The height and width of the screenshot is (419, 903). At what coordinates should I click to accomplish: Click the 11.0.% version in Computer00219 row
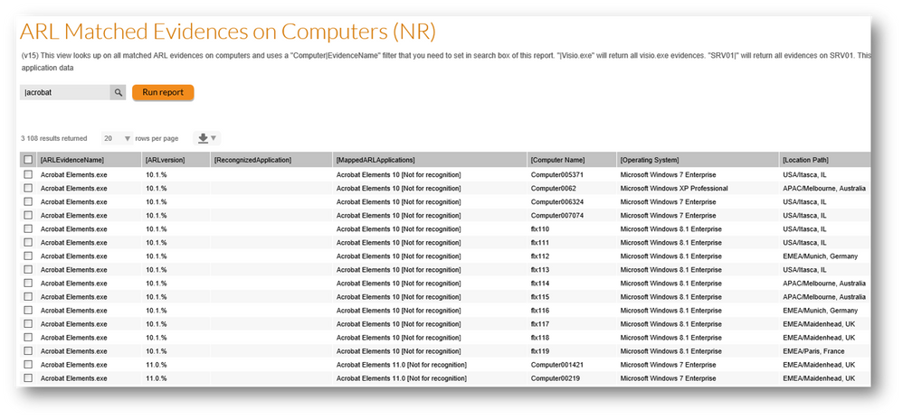coord(156,378)
